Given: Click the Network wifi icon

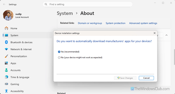Looking at the screenshot, I should coord(6,49).
